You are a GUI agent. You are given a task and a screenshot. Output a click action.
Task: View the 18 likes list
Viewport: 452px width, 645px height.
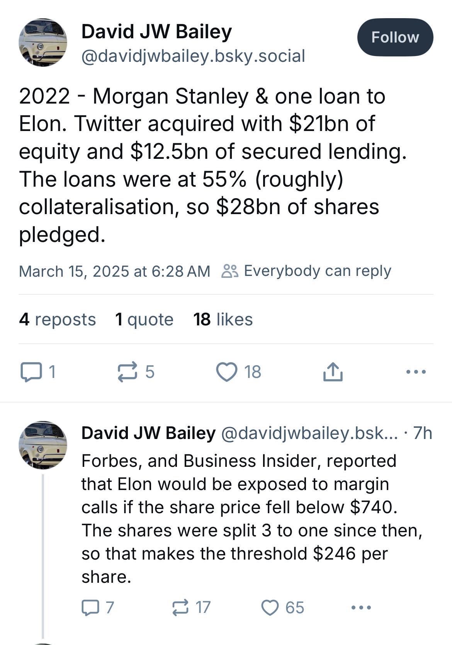click(223, 319)
